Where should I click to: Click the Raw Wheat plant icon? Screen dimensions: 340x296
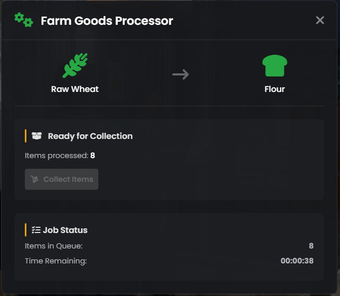pos(75,66)
